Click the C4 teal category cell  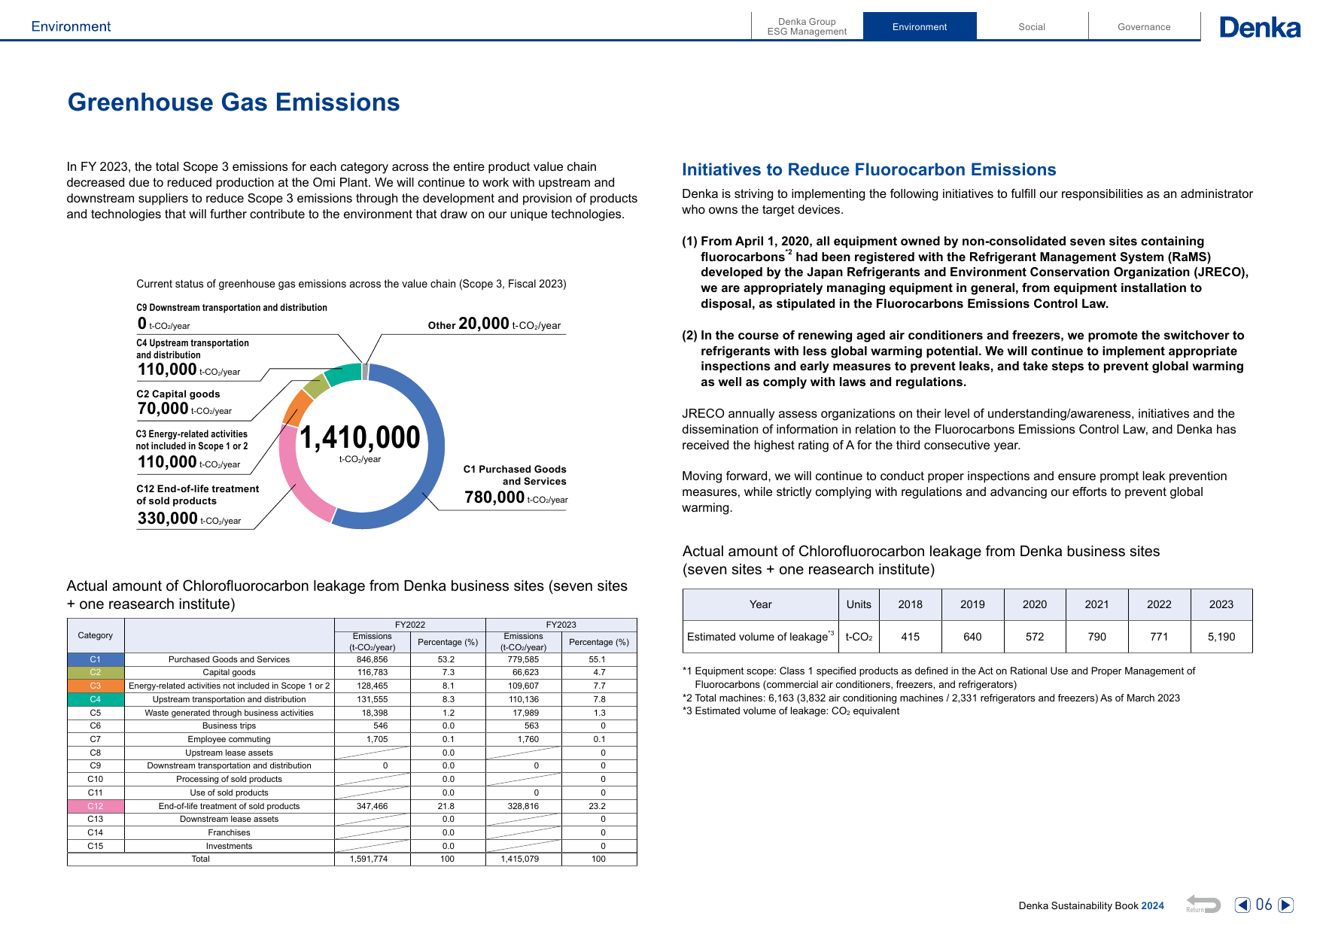point(96,699)
